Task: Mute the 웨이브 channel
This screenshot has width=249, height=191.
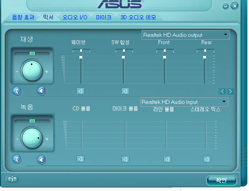Action: (x=81, y=91)
